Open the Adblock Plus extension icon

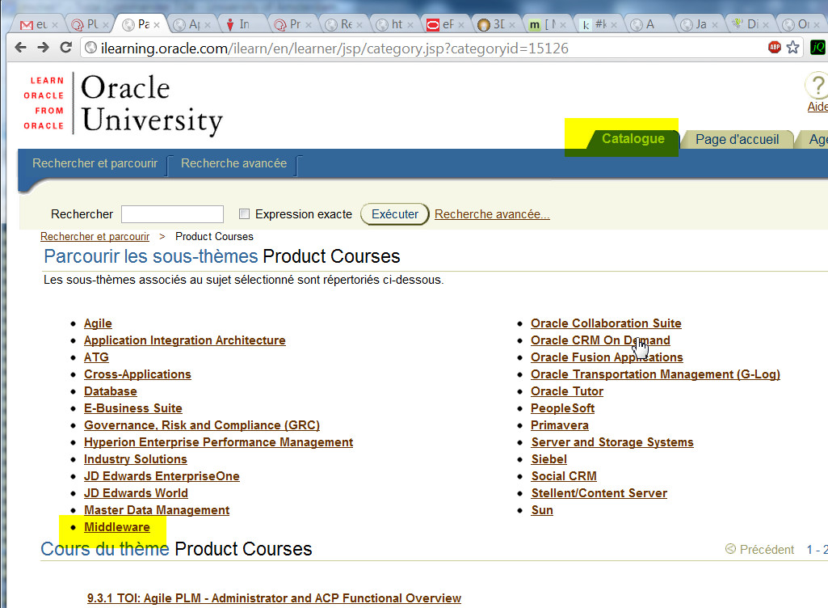[x=774, y=48]
